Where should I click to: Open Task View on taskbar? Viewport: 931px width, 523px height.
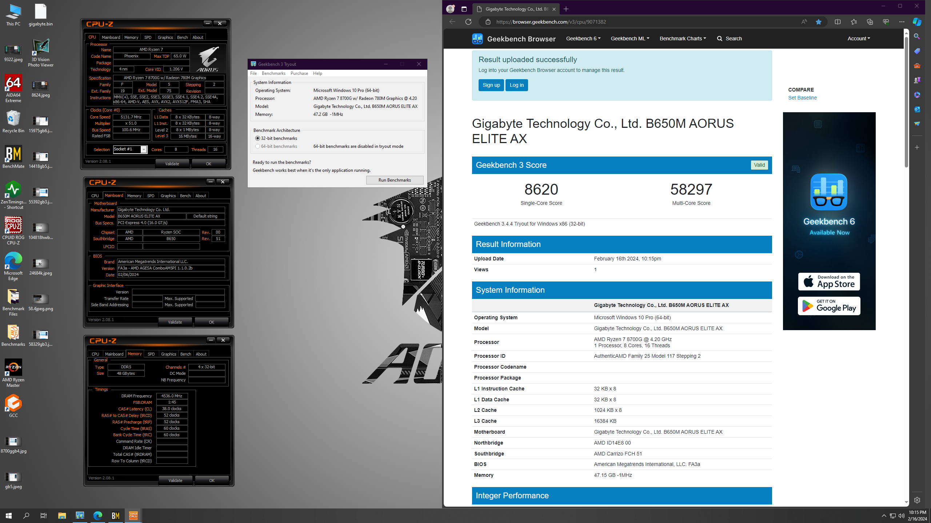pyautogui.click(x=44, y=515)
